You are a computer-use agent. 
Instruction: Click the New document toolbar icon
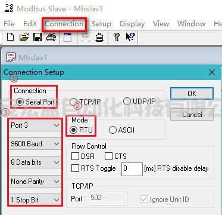[10, 37]
